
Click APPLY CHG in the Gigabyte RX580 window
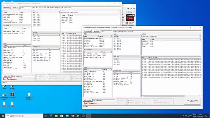point(88,100)
